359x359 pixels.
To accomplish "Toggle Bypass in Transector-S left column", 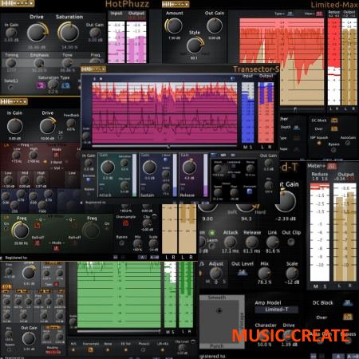I will [x=89, y=194].
